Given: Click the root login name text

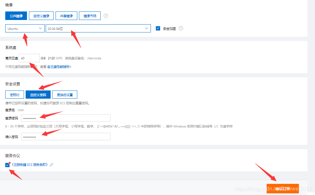Looking at the screenshot, I should pyautogui.click(x=21, y=110).
